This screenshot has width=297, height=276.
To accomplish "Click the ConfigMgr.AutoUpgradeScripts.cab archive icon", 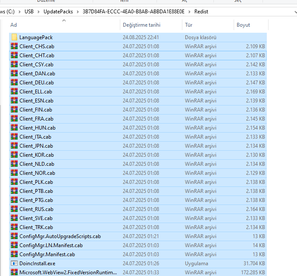I will tap(14, 236).
